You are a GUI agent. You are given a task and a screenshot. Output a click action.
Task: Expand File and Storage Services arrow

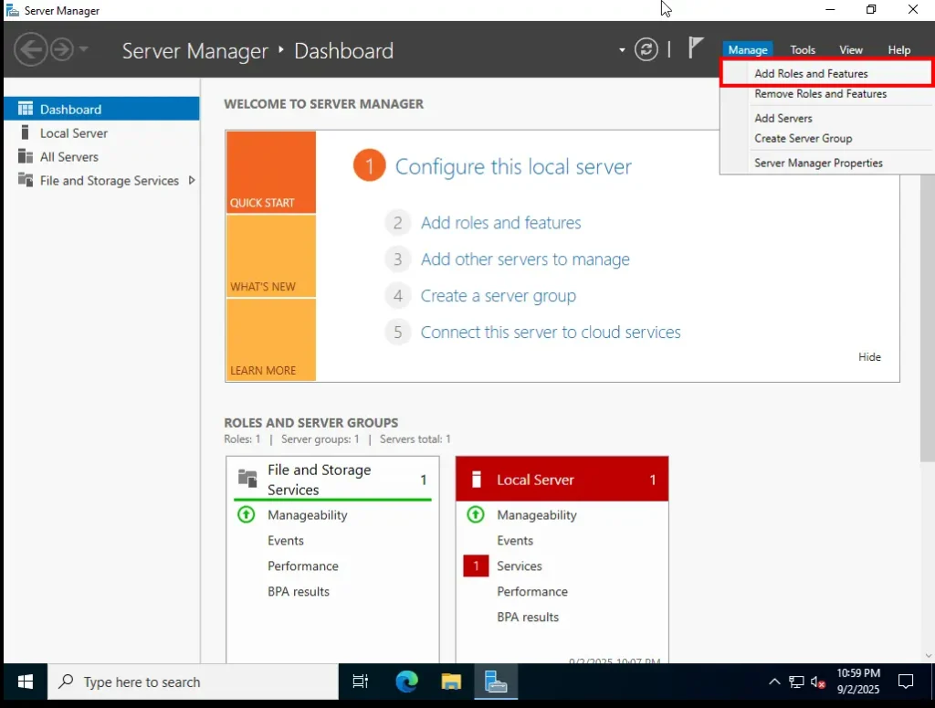pos(192,180)
